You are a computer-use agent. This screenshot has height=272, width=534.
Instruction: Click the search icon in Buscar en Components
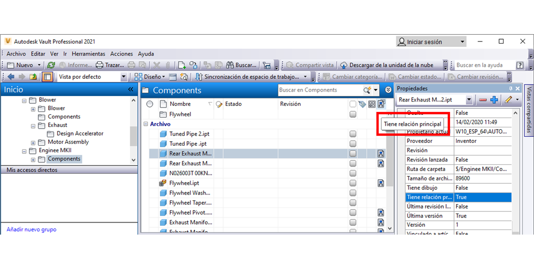pos(367,90)
